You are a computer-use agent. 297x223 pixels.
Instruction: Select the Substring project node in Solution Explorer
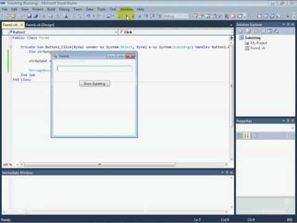click(252, 38)
